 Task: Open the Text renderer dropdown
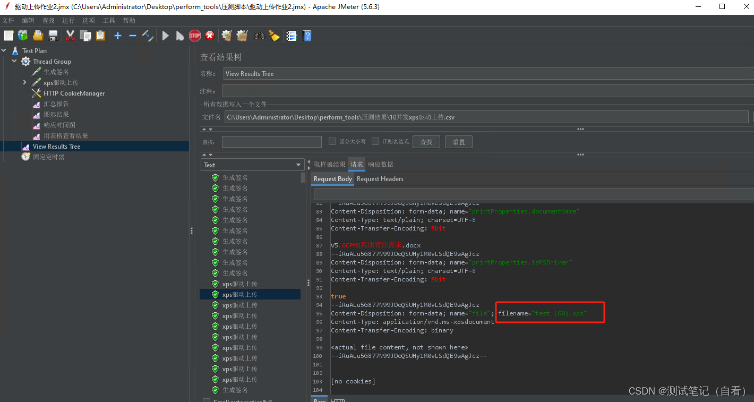(252, 165)
